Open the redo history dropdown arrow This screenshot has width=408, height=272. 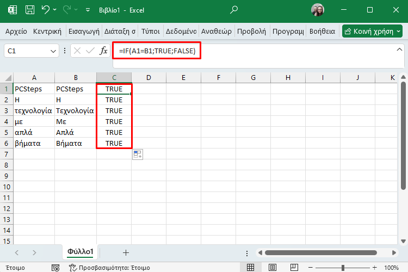76,10
